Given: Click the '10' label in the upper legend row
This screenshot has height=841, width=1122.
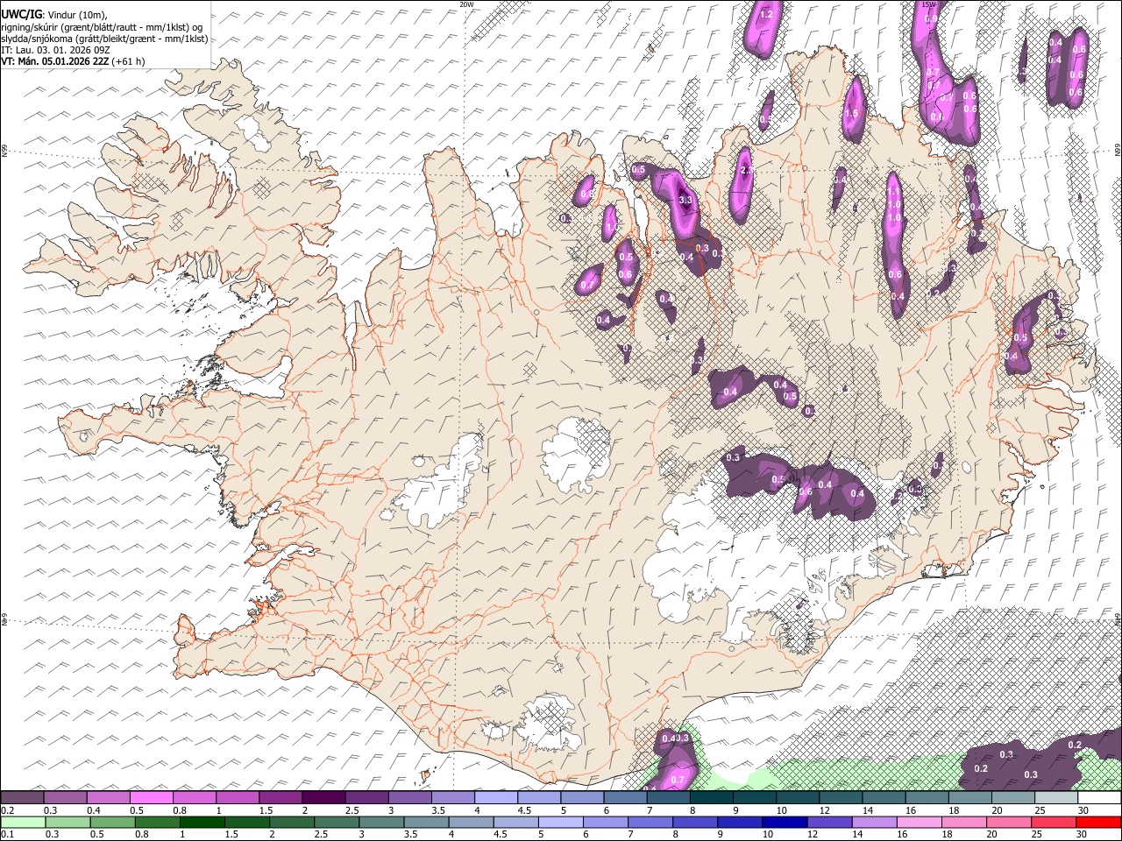Looking at the screenshot, I should click(781, 810).
